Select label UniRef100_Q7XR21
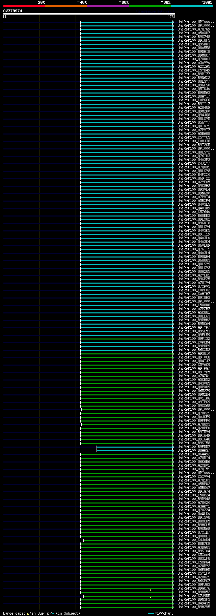The width and height of the screenshot is (216, 616). (194, 413)
